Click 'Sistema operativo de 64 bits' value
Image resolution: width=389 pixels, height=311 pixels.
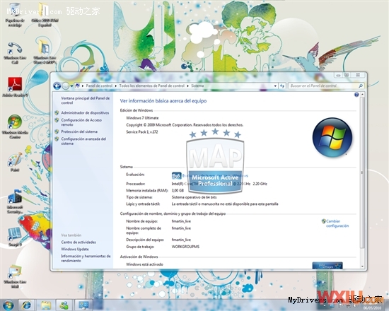[x=194, y=197]
